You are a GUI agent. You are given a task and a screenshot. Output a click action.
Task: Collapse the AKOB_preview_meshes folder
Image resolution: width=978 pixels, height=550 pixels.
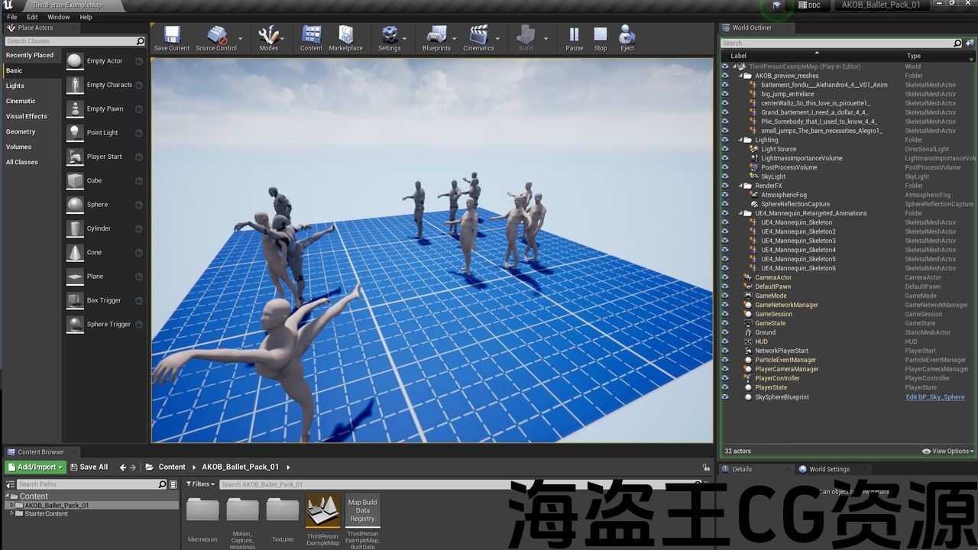click(740, 76)
